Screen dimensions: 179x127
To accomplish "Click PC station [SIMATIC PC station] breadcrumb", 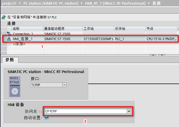I will click(x=51, y=3).
